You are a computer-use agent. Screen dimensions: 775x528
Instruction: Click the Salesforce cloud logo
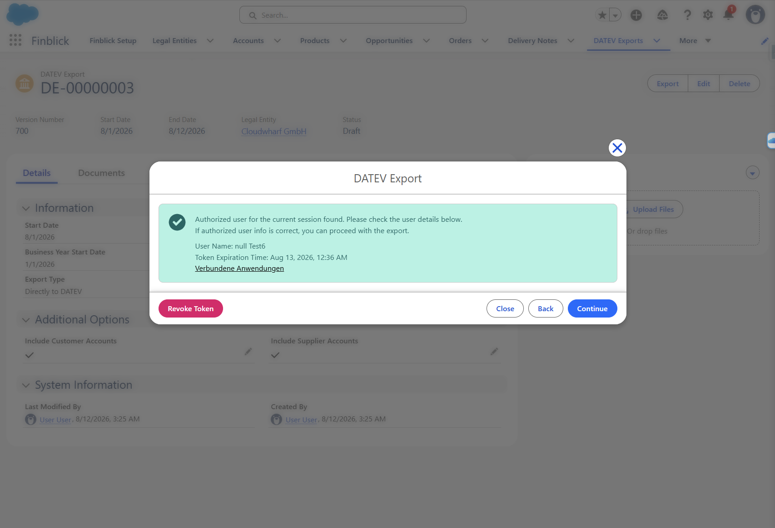pyautogui.click(x=22, y=15)
